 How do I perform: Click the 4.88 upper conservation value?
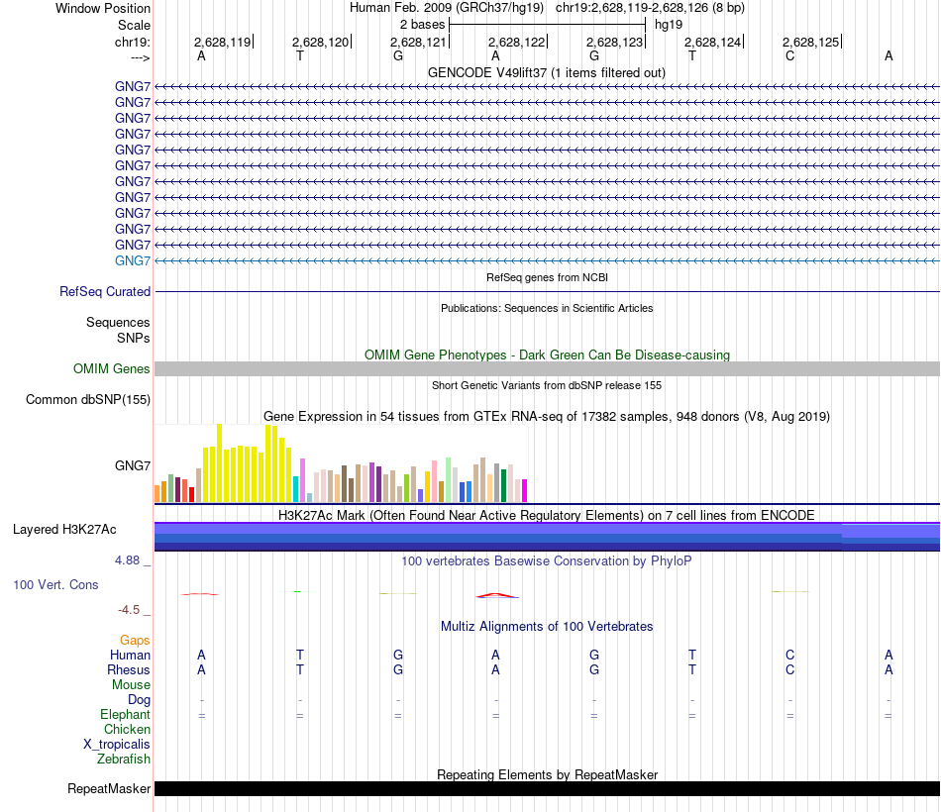tap(127, 559)
